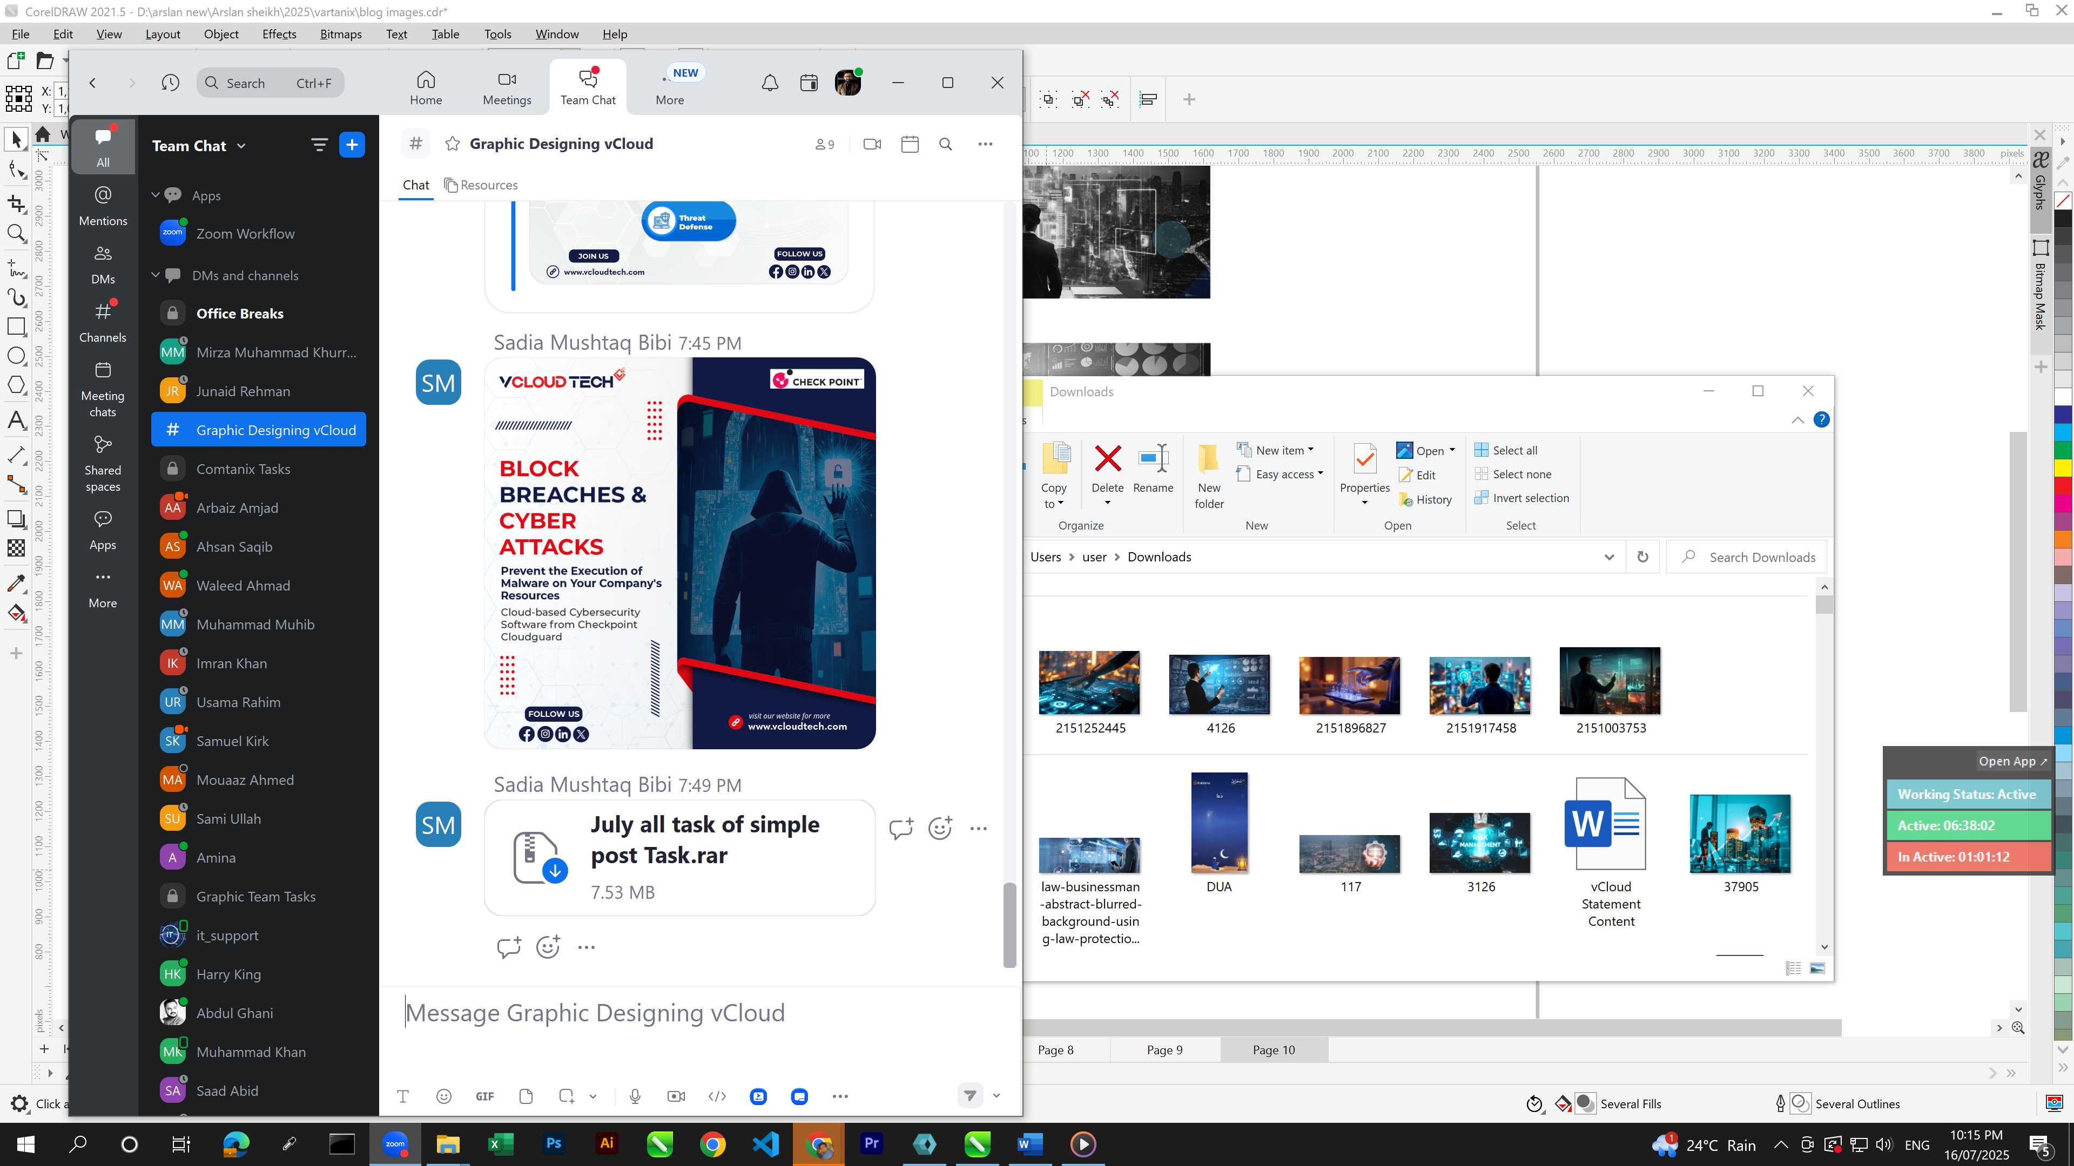View the channel's 9 members
Viewport: 2074px width, 1166px height.
[824, 144]
